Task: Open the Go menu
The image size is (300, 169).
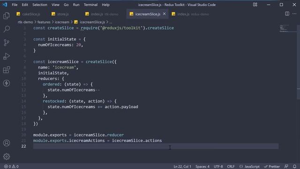Action: point(66,5)
